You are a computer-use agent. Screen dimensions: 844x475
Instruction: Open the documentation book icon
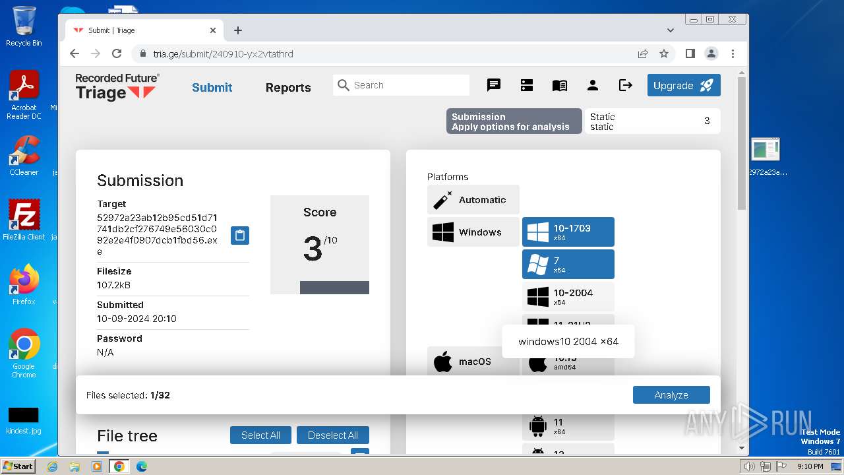click(x=560, y=85)
